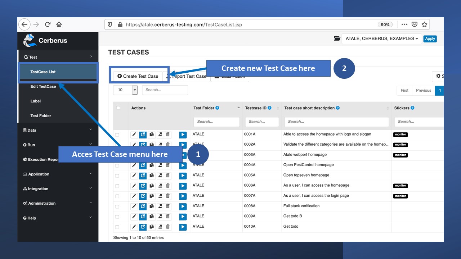Click pencil edit icon for testcase 0001A

tap(134, 135)
